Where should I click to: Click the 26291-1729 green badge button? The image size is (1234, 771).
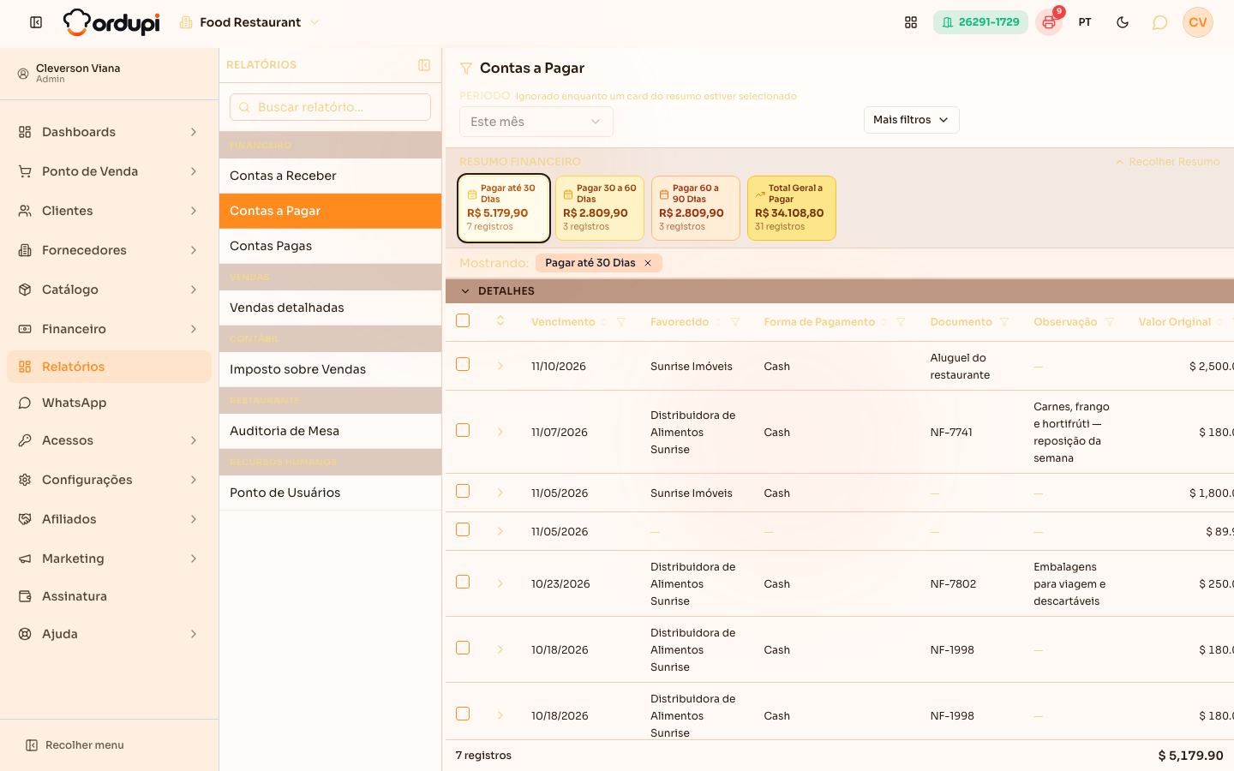pos(980,22)
